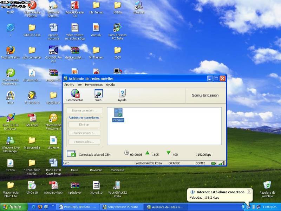Open the Archivo menu
This screenshot has width=281, height=211.
[69, 85]
